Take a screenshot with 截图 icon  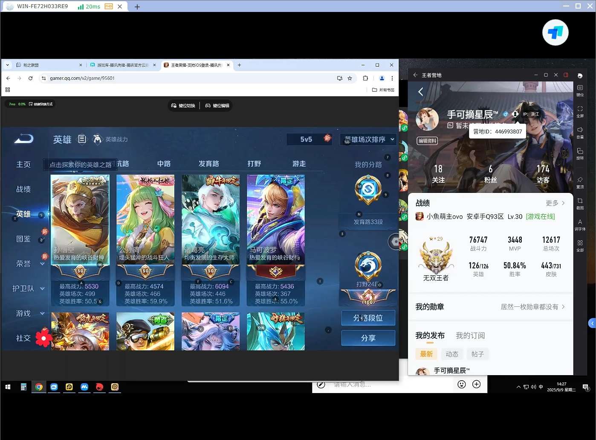click(x=580, y=204)
